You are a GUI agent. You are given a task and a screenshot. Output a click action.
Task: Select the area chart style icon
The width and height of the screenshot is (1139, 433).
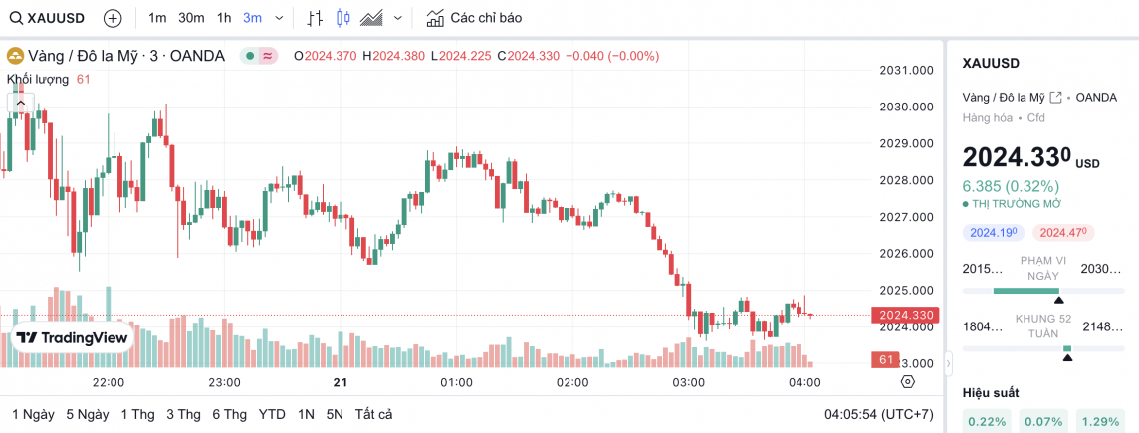(372, 18)
